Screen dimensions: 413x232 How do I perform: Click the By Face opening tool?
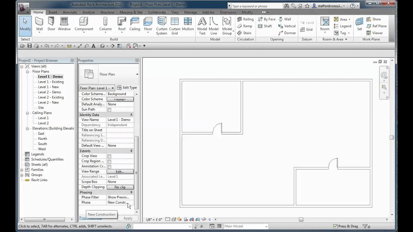(x=267, y=19)
